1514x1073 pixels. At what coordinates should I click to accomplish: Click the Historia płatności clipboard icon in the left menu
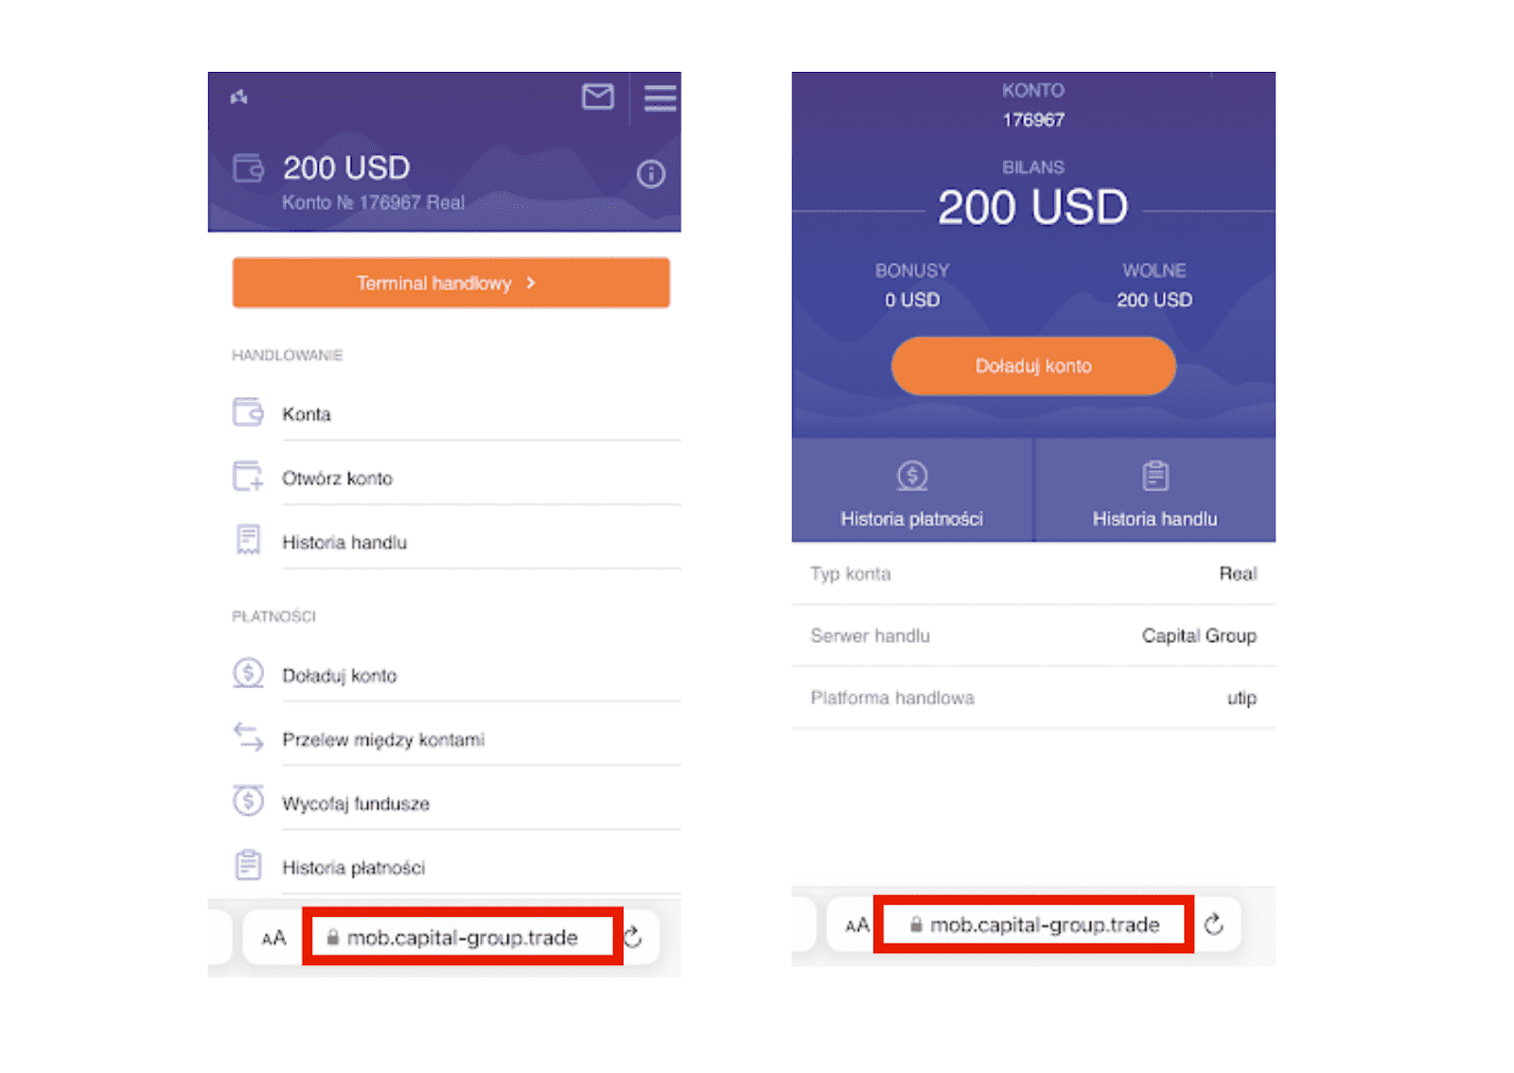click(248, 865)
